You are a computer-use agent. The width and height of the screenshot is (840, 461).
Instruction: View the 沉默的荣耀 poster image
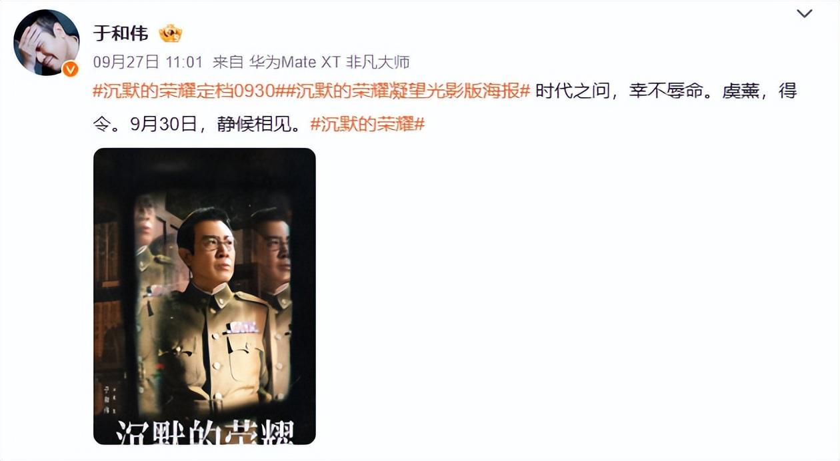204,296
